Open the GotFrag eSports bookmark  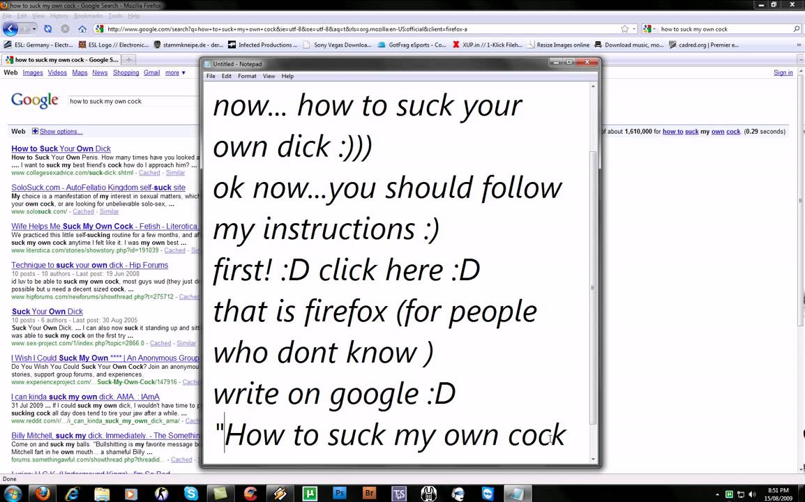point(412,45)
